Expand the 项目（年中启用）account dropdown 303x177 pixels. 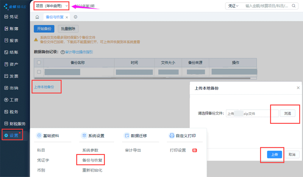click(52, 6)
